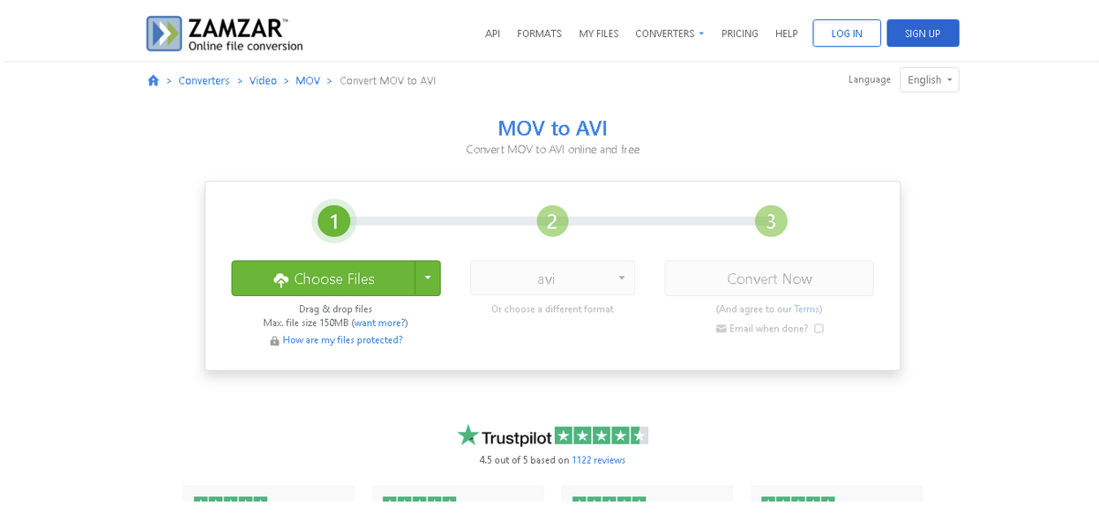Open the 1122 reviews link
Screen dimensions: 1099x513
point(599,460)
